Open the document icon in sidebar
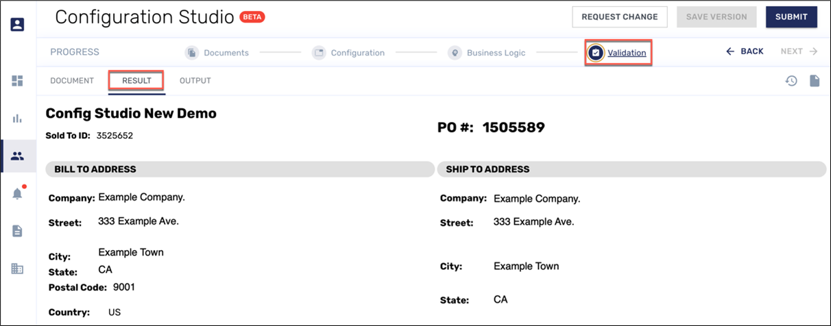Screen dimensions: 831x326 (17, 231)
